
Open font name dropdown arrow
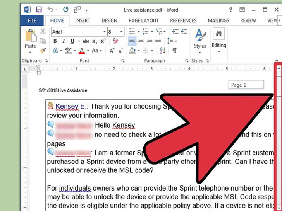point(105,32)
